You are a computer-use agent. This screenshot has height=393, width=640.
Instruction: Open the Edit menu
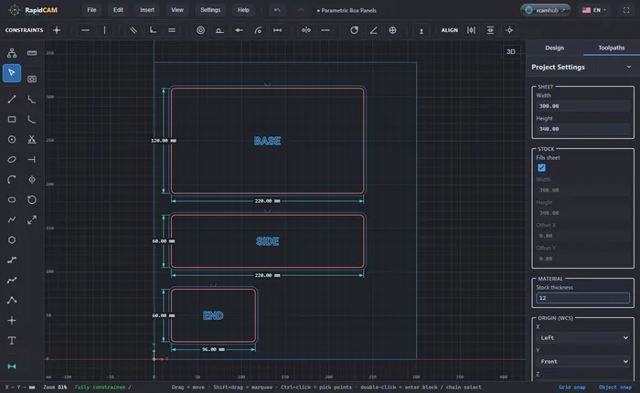pyautogui.click(x=118, y=10)
